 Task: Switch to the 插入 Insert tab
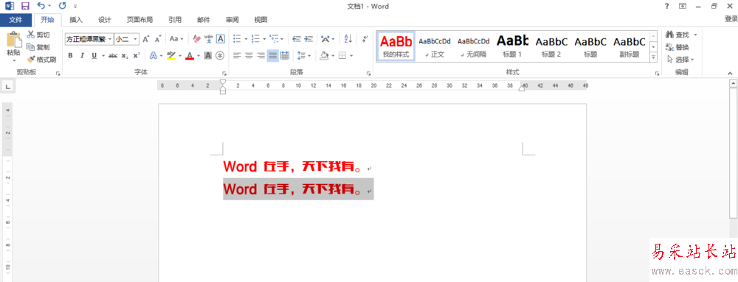point(76,20)
